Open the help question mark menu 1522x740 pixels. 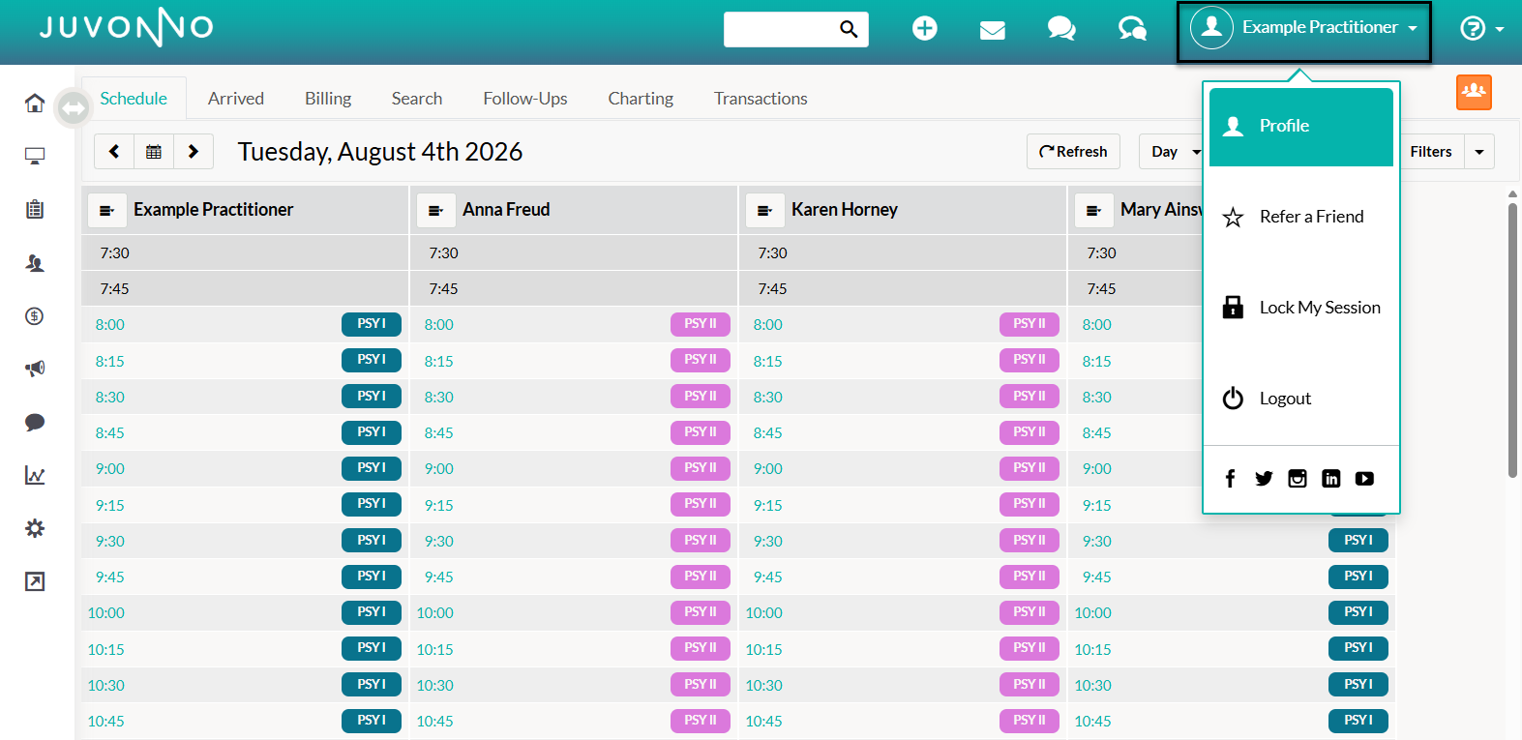tap(1481, 29)
